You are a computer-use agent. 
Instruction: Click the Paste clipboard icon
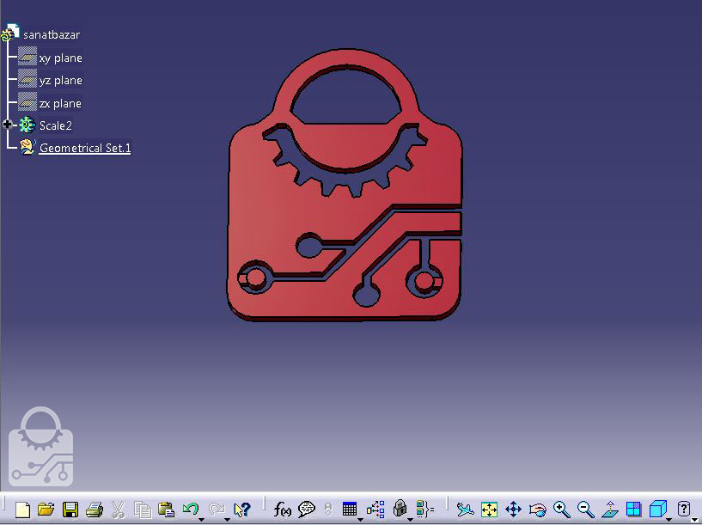click(166, 510)
